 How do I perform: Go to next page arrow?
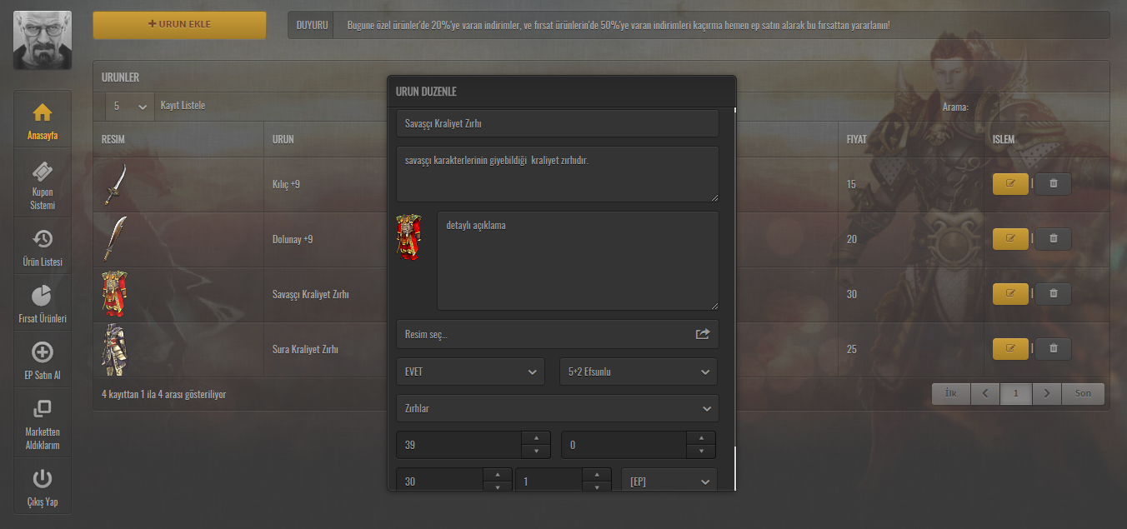click(x=1046, y=393)
